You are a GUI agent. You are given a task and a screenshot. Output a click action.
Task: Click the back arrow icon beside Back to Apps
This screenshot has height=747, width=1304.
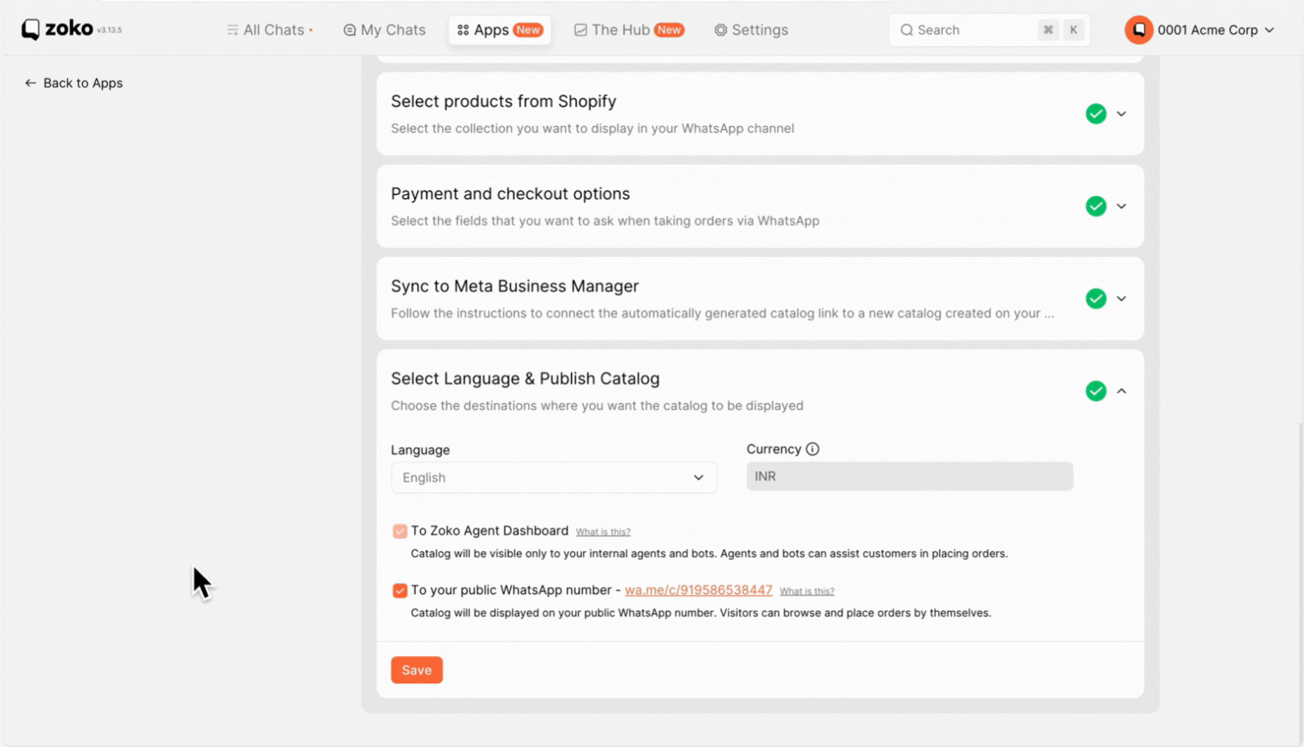coord(31,83)
